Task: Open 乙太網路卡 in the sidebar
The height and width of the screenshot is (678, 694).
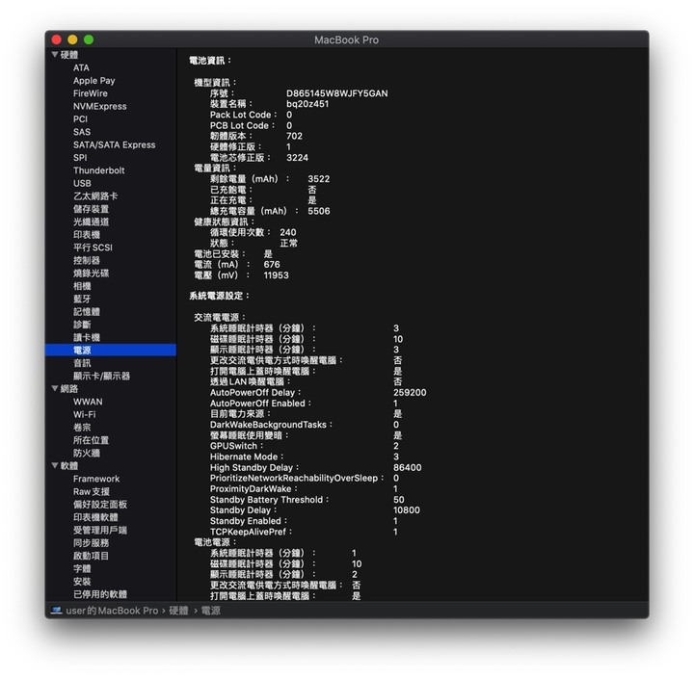Action: 95,196
